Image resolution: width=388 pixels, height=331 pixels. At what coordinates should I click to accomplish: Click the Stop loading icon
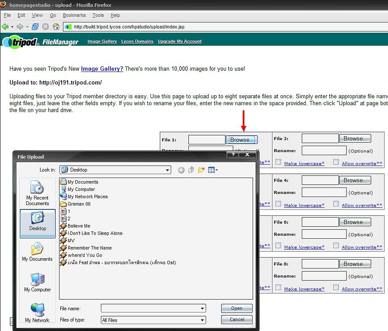point(46,26)
